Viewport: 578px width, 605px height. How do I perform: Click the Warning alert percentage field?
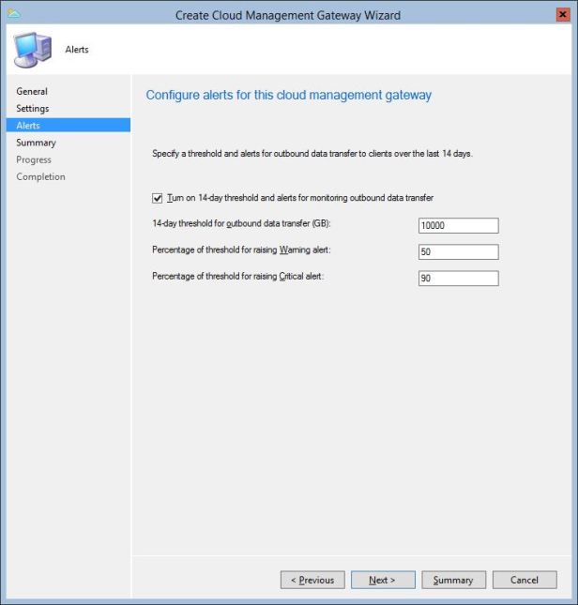tap(459, 252)
